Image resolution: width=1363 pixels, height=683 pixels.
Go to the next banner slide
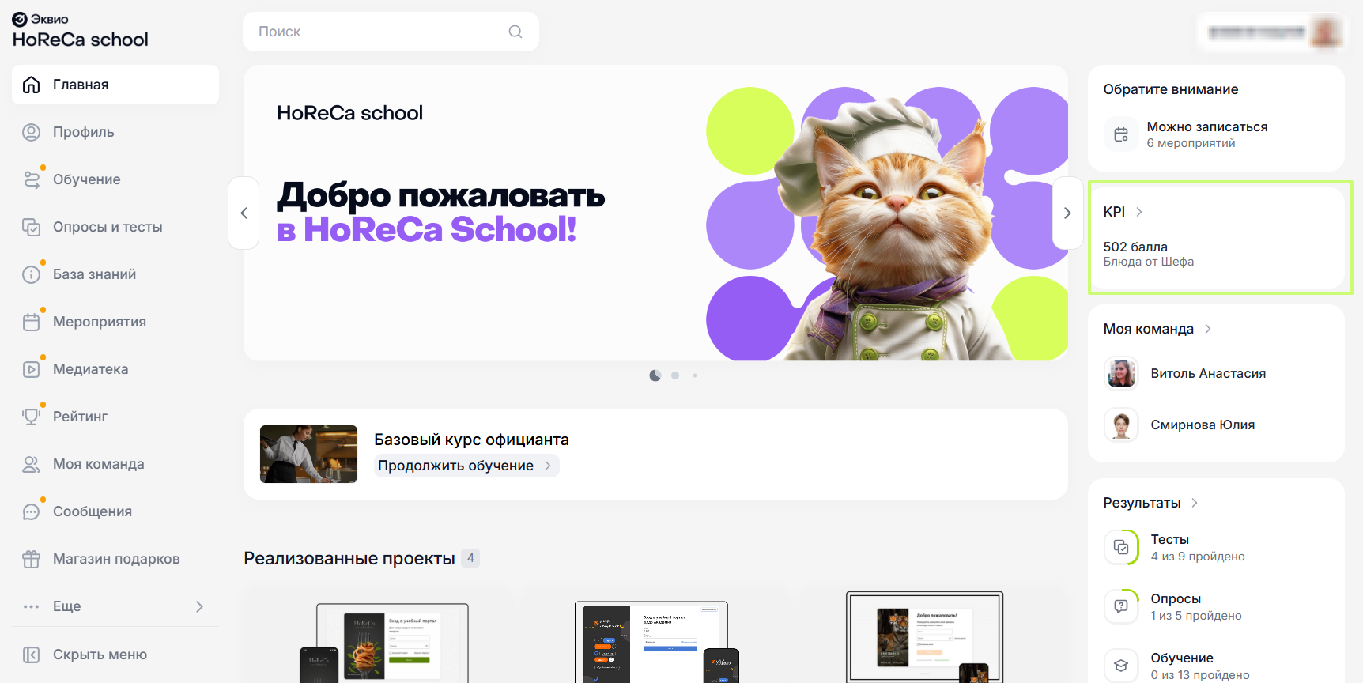click(x=1067, y=213)
